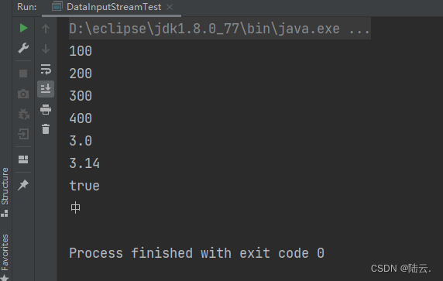Open the Favorites tool window
The height and width of the screenshot is (281, 443).
5,257
